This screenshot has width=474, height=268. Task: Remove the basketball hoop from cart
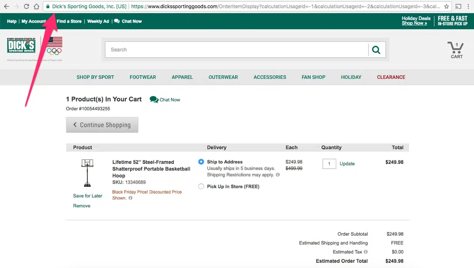coord(82,206)
